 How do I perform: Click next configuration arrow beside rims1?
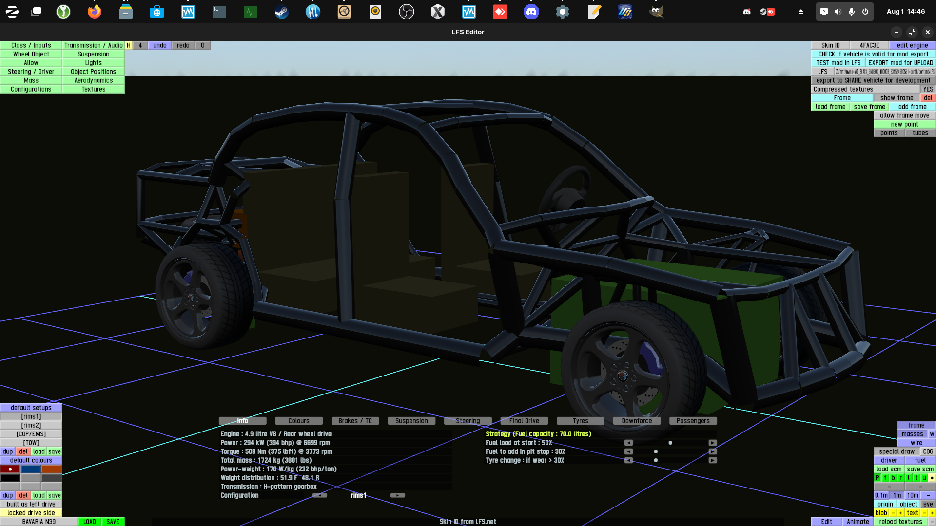click(x=397, y=495)
